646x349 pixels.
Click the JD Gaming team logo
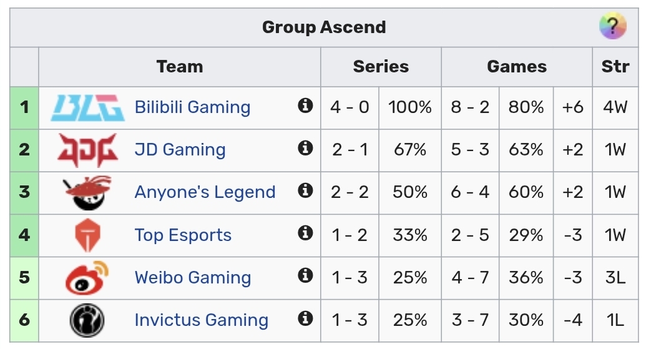[x=87, y=150]
